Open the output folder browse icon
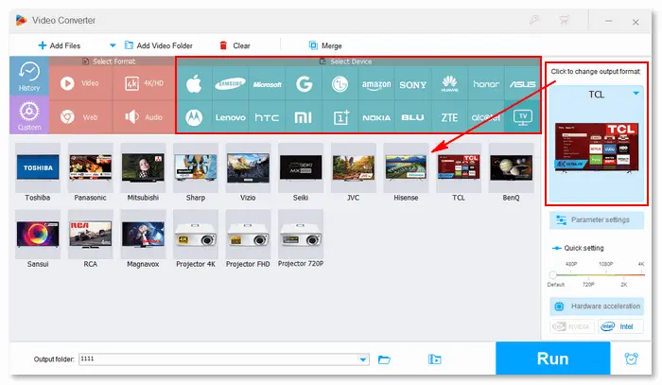Image resolution: width=662 pixels, height=385 pixels. (x=384, y=359)
